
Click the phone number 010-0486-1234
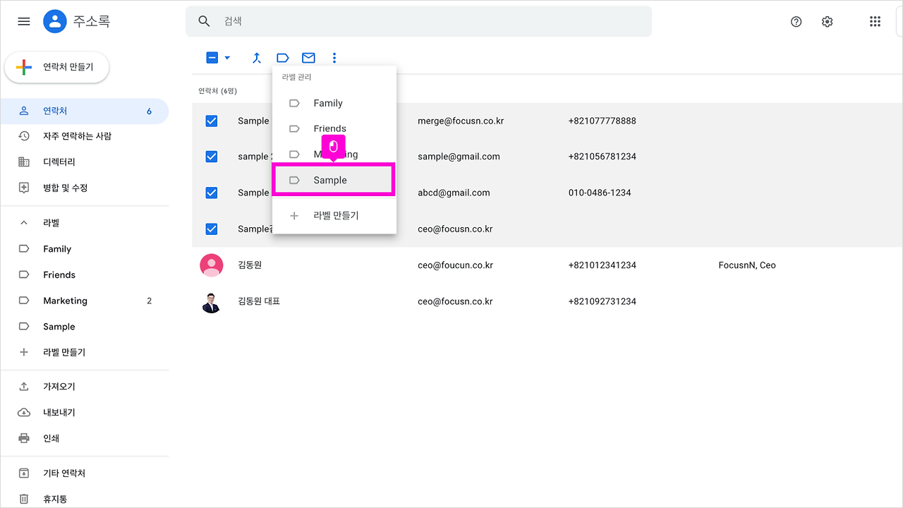click(x=600, y=193)
